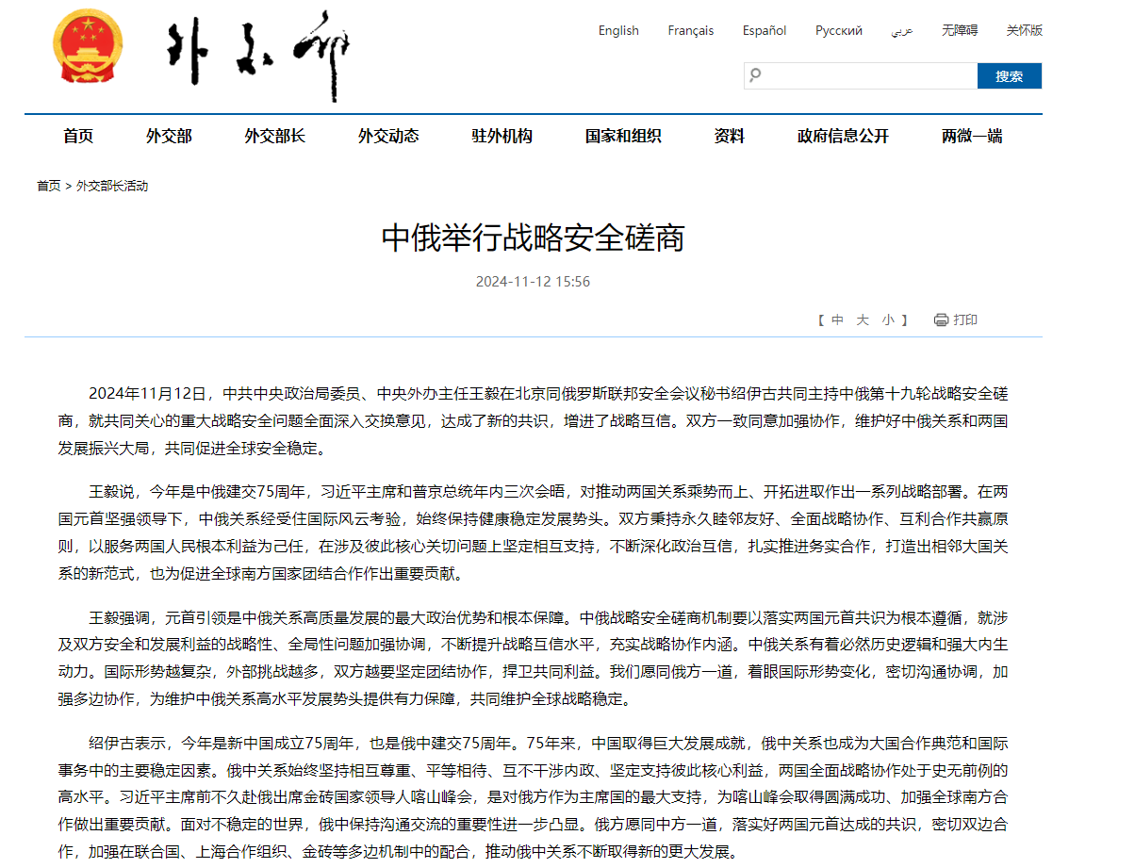This screenshot has width=1135, height=868.
Task: Click the magnifying glass search icon
Action: click(755, 75)
